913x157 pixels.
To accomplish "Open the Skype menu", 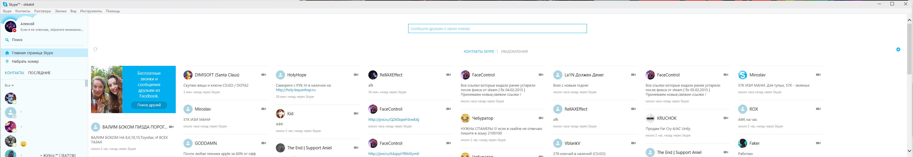I will pos(7,11).
